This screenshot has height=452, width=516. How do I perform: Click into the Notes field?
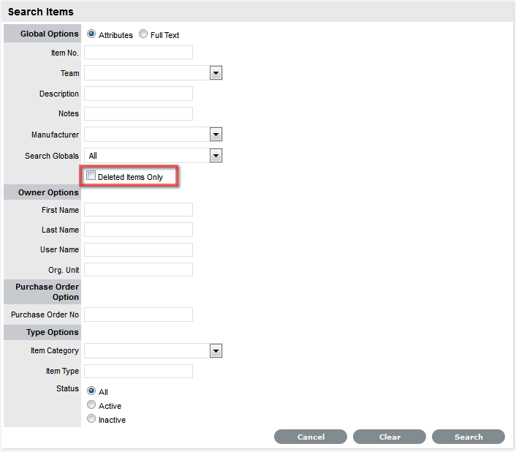[138, 113]
